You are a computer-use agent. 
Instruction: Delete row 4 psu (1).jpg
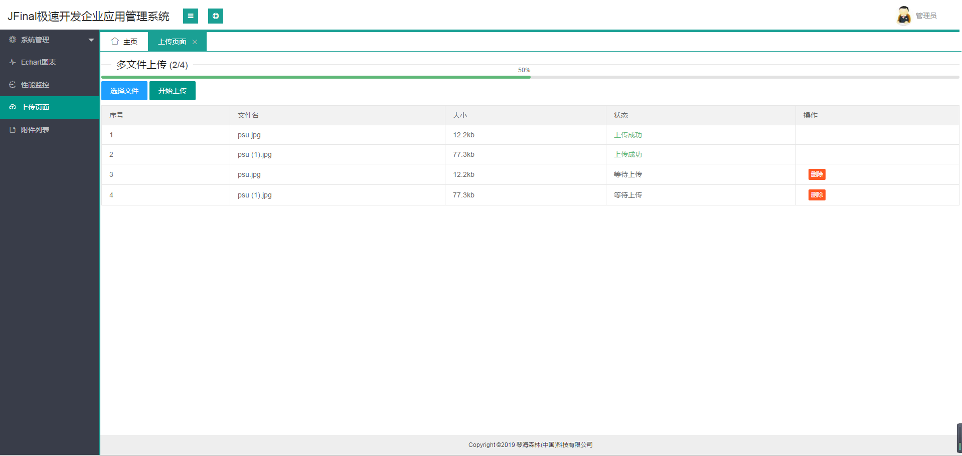click(x=817, y=195)
